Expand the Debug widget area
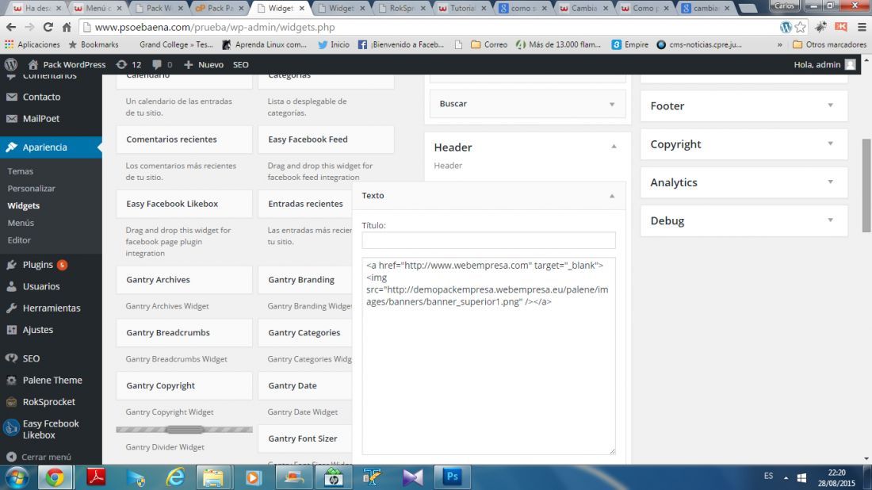The width and height of the screenshot is (872, 490). coord(830,220)
